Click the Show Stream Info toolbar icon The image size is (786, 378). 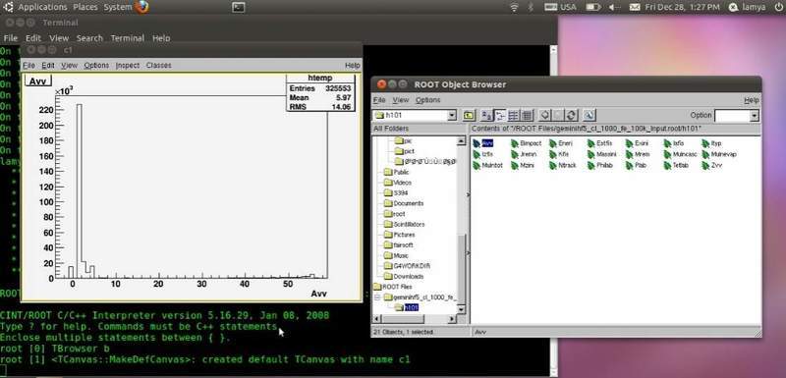pyautogui.click(x=589, y=116)
